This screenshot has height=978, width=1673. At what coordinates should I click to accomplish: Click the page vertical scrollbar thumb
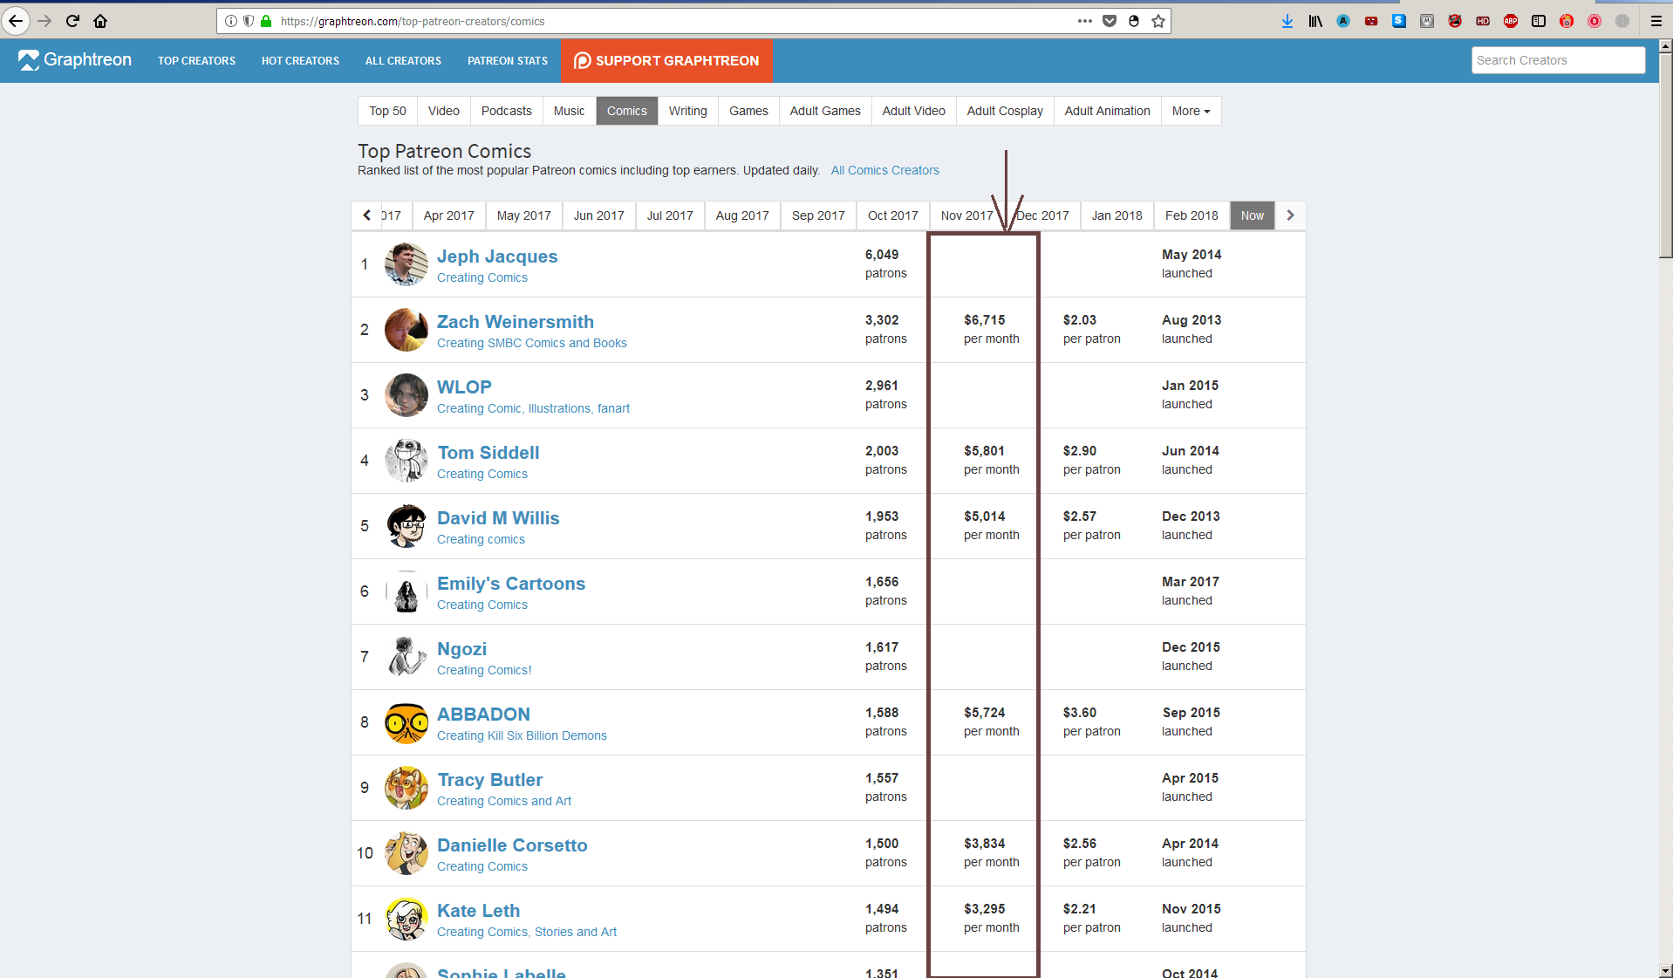1665,157
